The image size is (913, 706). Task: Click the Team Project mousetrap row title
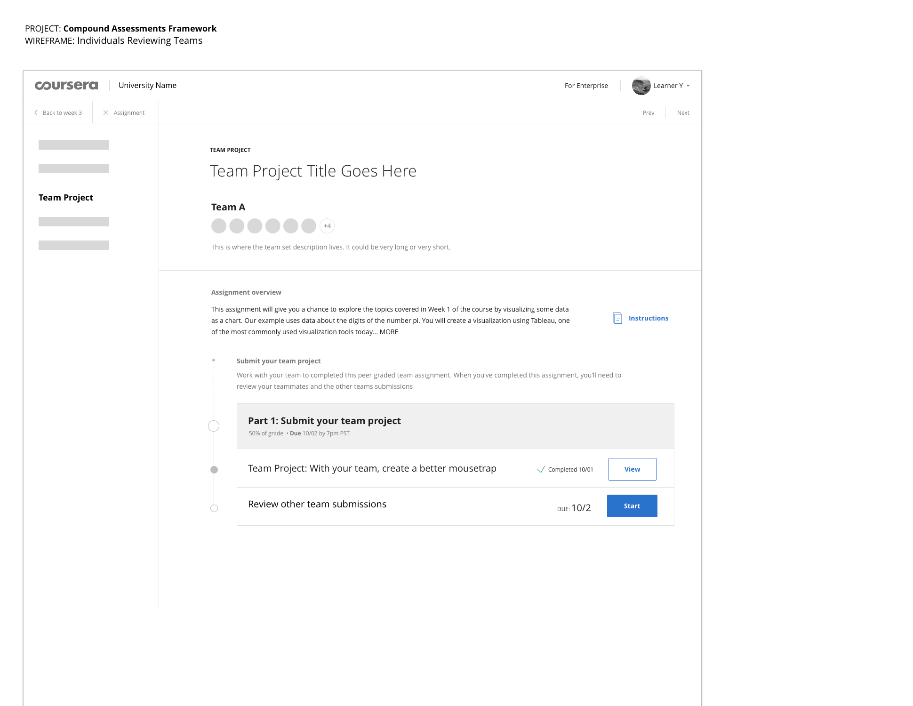point(372,468)
